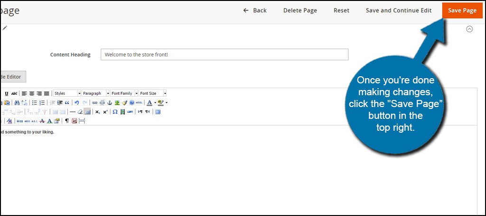The height and width of the screenshot is (216, 486).
Task: Insert a special character with the omega icon
Action: pos(115,112)
